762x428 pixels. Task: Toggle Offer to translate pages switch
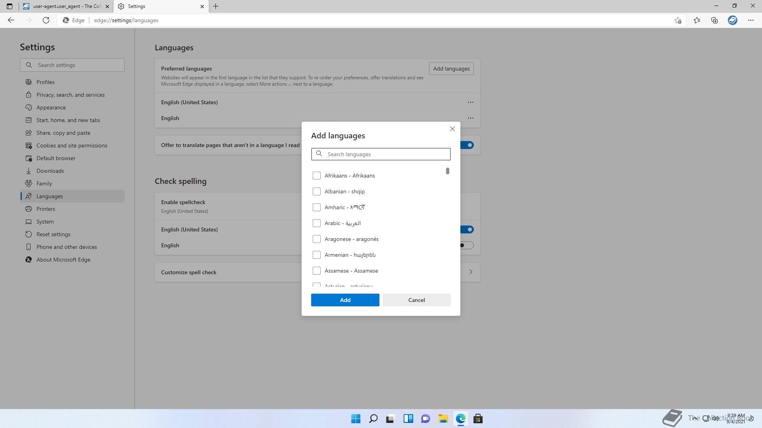(467, 145)
